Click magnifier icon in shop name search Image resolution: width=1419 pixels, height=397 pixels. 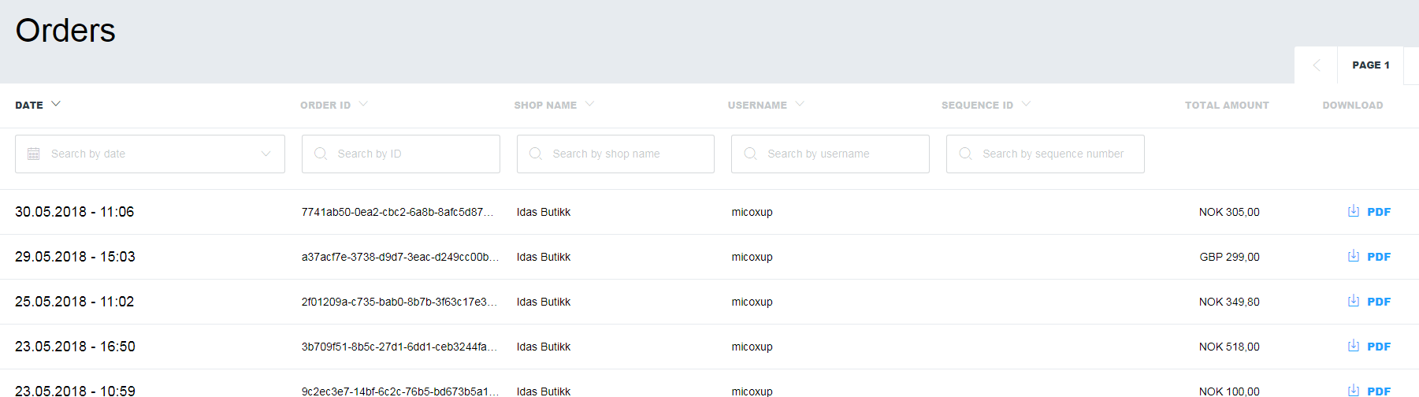click(536, 154)
